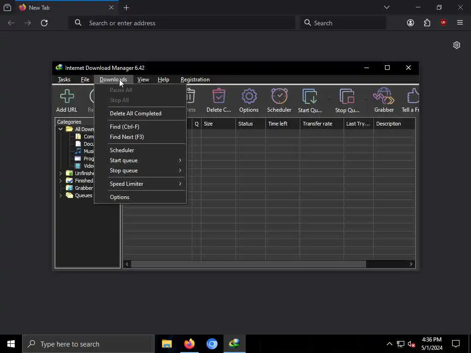
Task: Open the File menu
Action: pyautogui.click(x=85, y=80)
